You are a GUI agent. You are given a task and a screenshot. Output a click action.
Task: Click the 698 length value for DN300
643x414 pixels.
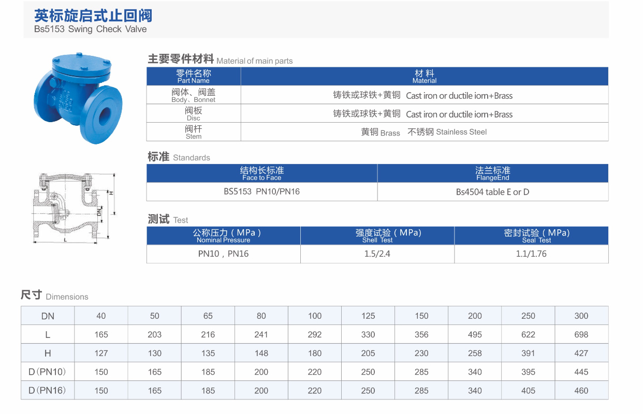(x=581, y=334)
